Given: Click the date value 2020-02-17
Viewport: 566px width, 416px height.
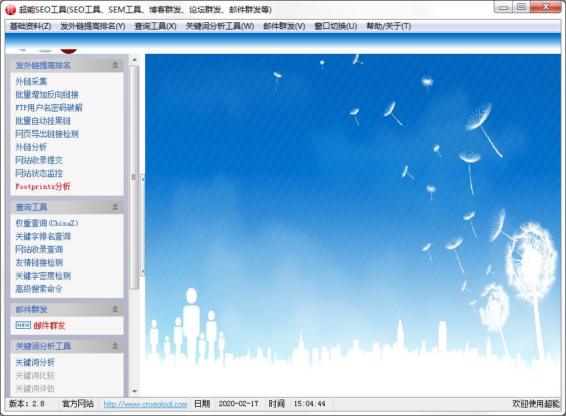Looking at the screenshot, I should tap(238, 404).
